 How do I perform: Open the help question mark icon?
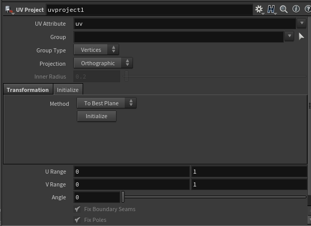click(x=306, y=9)
